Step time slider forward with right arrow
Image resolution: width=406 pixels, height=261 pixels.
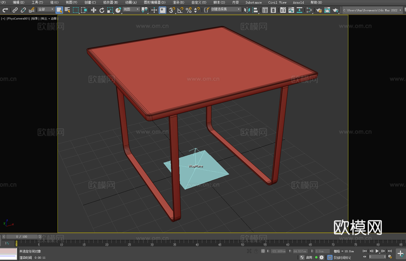(x=40, y=237)
